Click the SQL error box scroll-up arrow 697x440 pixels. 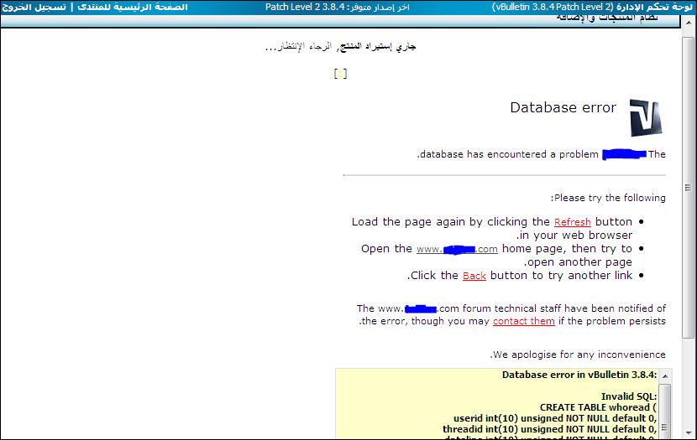[x=665, y=375]
